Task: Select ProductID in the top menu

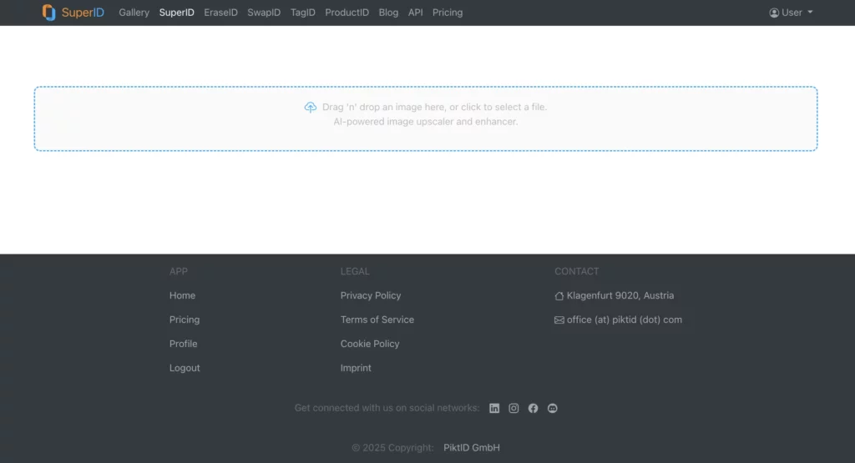Action: [x=347, y=13]
